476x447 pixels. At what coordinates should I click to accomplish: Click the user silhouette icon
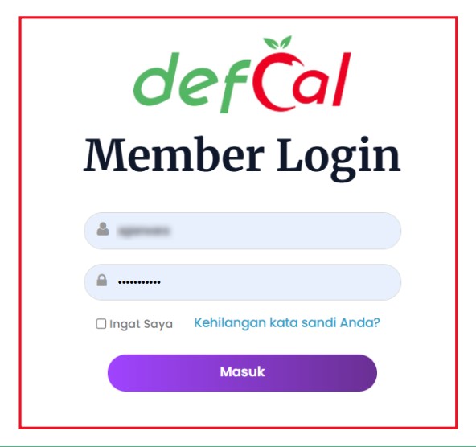(x=103, y=229)
